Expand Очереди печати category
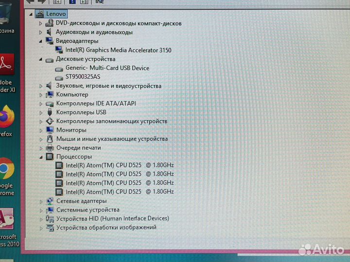Viewport: 350px width, 262px height. 41,148
